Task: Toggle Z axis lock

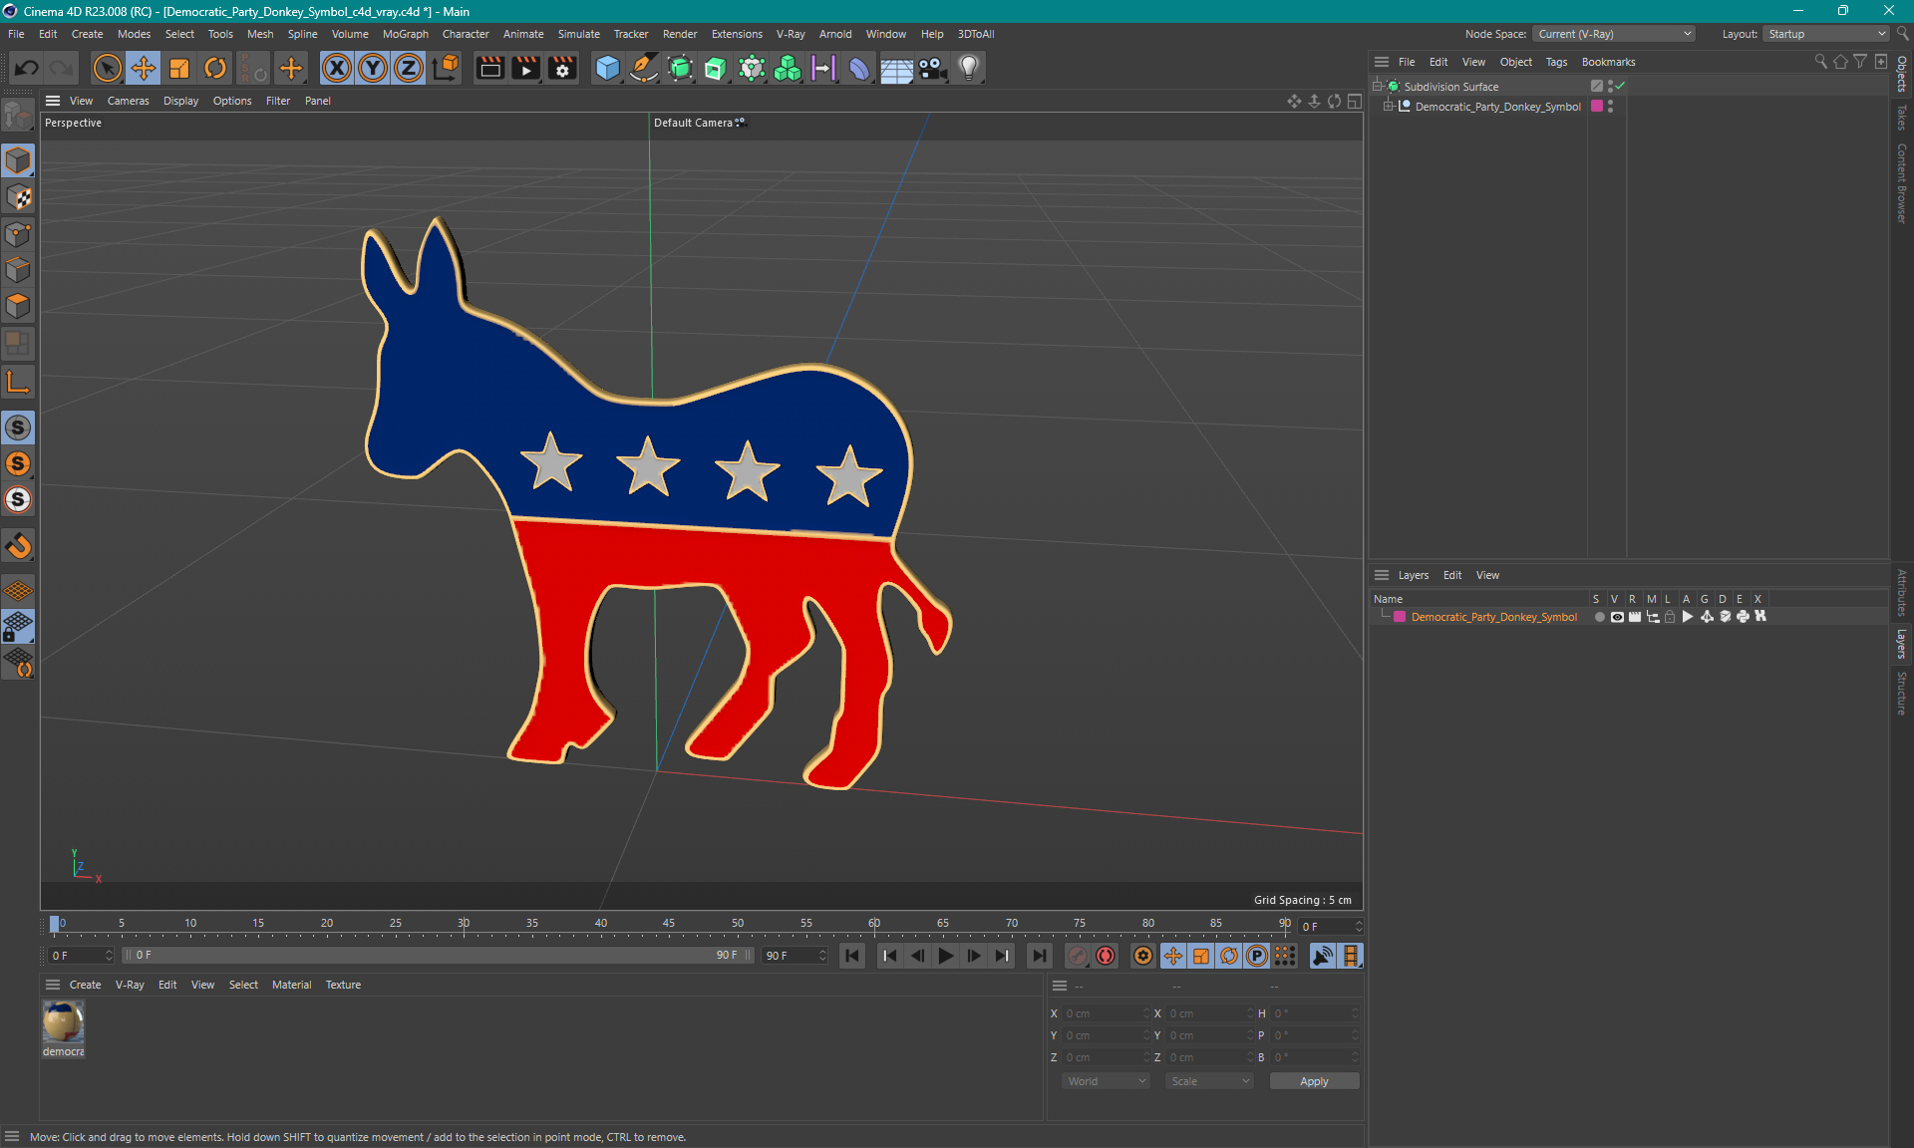Action: coord(409,68)
